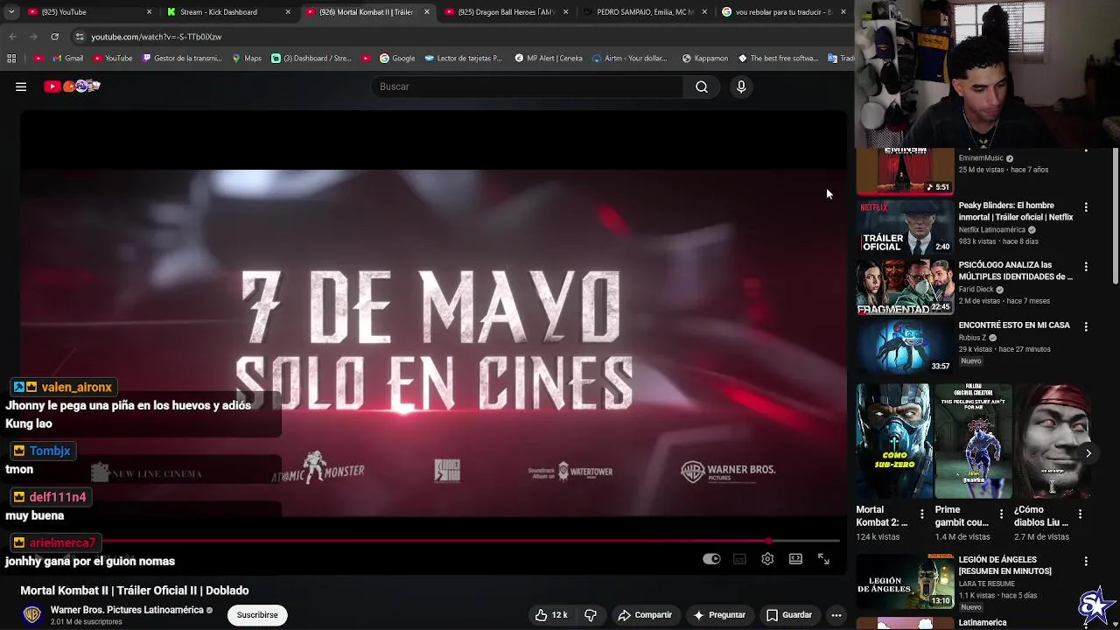1120x630 pixels.
Task: Switch to the PEDRO SAMPAIO tab
Action: point(645,12)
